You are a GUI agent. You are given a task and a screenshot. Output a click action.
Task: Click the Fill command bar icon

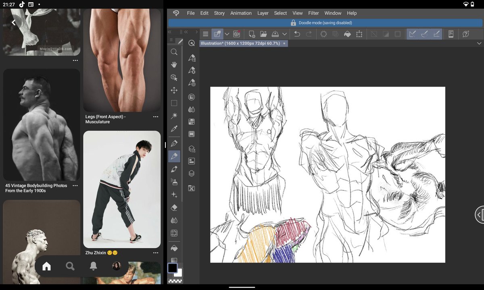[347, 34]
